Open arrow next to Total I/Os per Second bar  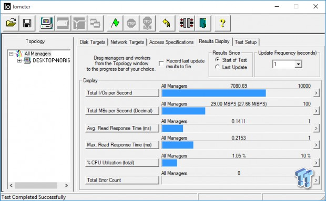pyautogui.click(x=316, y=93)
